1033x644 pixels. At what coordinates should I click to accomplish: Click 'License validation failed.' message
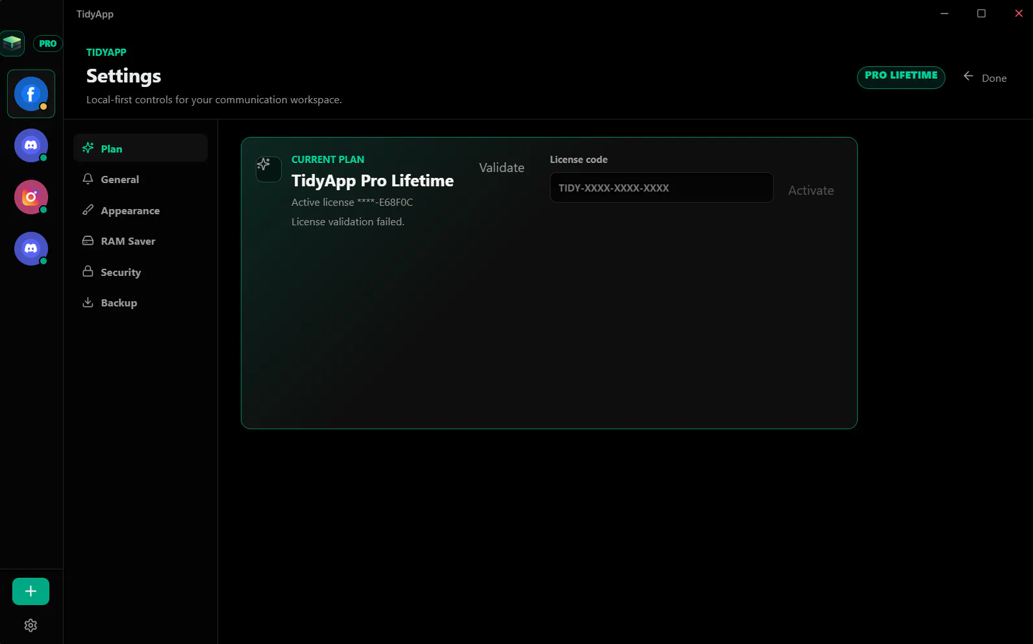(348, 222)
